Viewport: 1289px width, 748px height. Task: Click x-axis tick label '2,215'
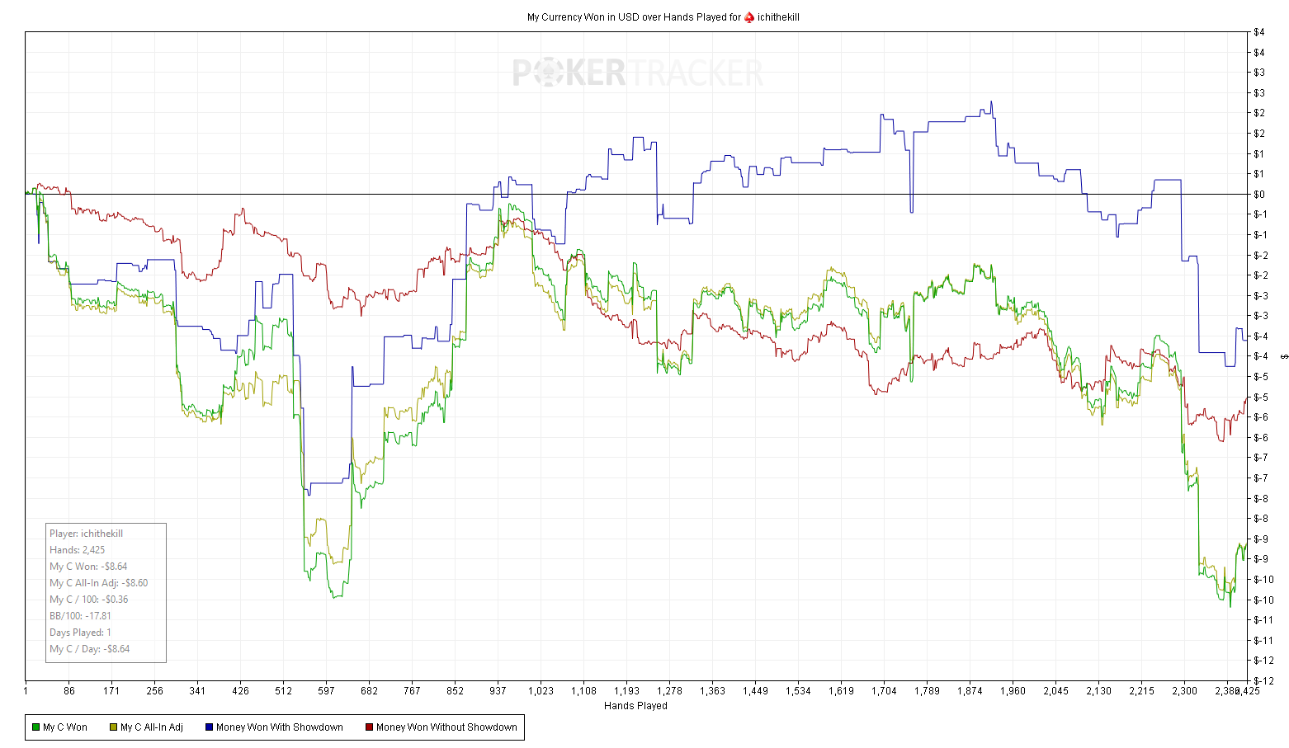(1141, 691)
